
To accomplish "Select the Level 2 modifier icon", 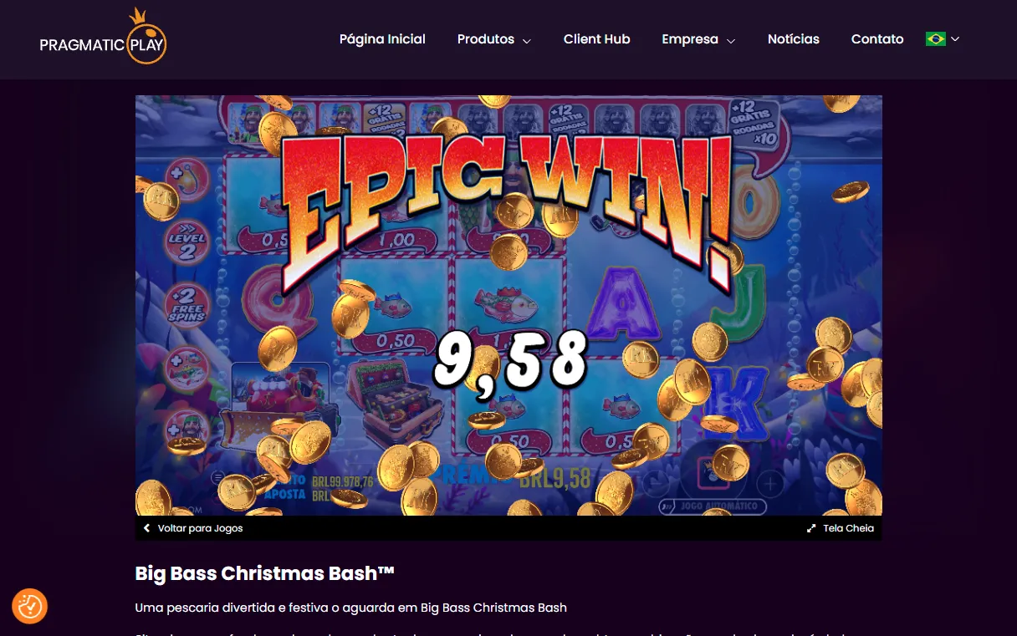I will 186,242.
